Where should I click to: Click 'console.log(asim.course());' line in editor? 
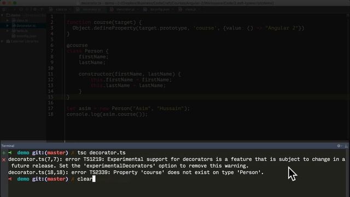coord(107,114)
